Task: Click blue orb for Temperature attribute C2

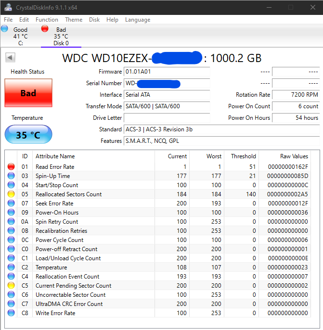Action: coord(11,267)
